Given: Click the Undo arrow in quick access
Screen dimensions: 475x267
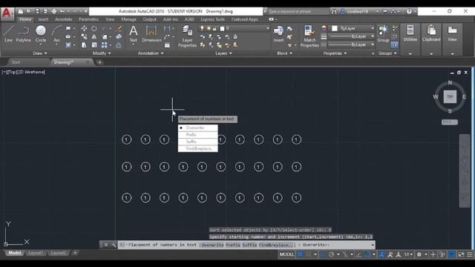Looking at the screenshot, I should pos(62,11).
